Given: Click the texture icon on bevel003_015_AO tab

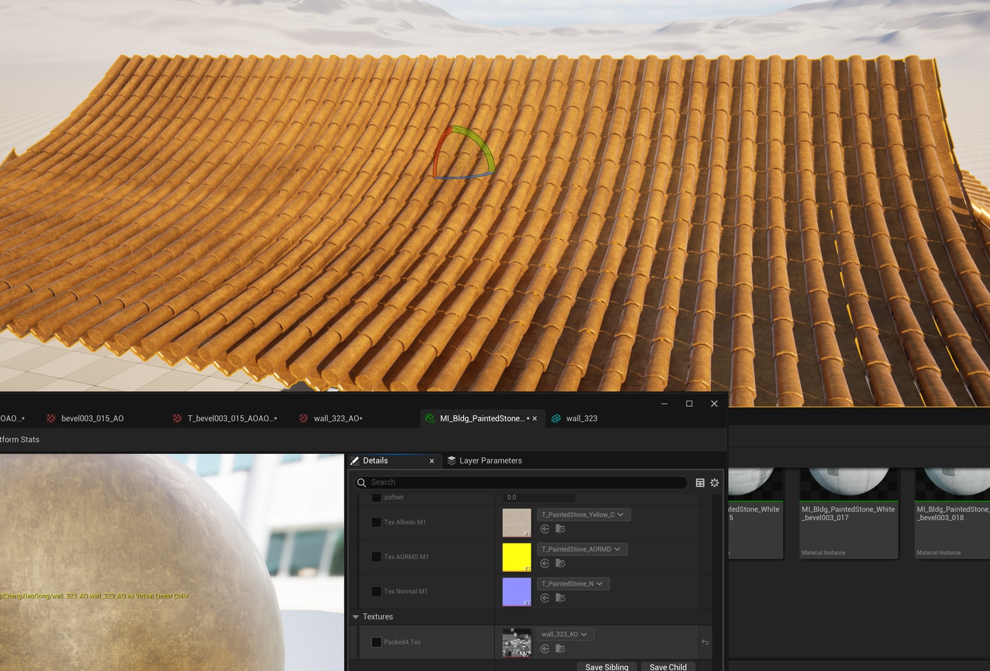Looking at the screenshot, I should (x=51, y=418).
